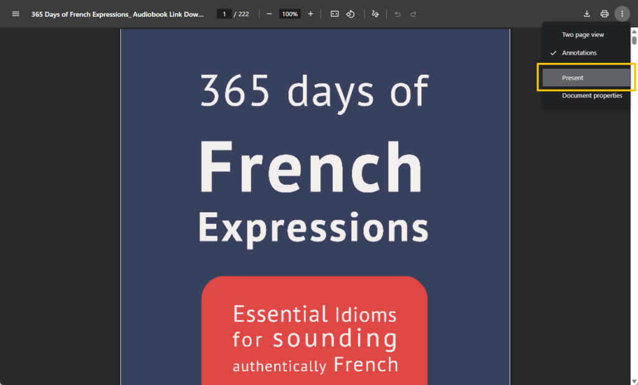Click the page number input field

click(224, 13)
